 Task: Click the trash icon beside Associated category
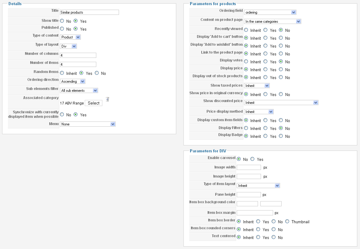pos(107,99)
